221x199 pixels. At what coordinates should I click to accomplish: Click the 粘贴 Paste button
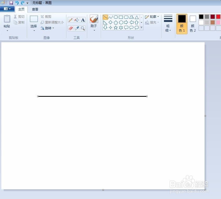pos(7,21)
